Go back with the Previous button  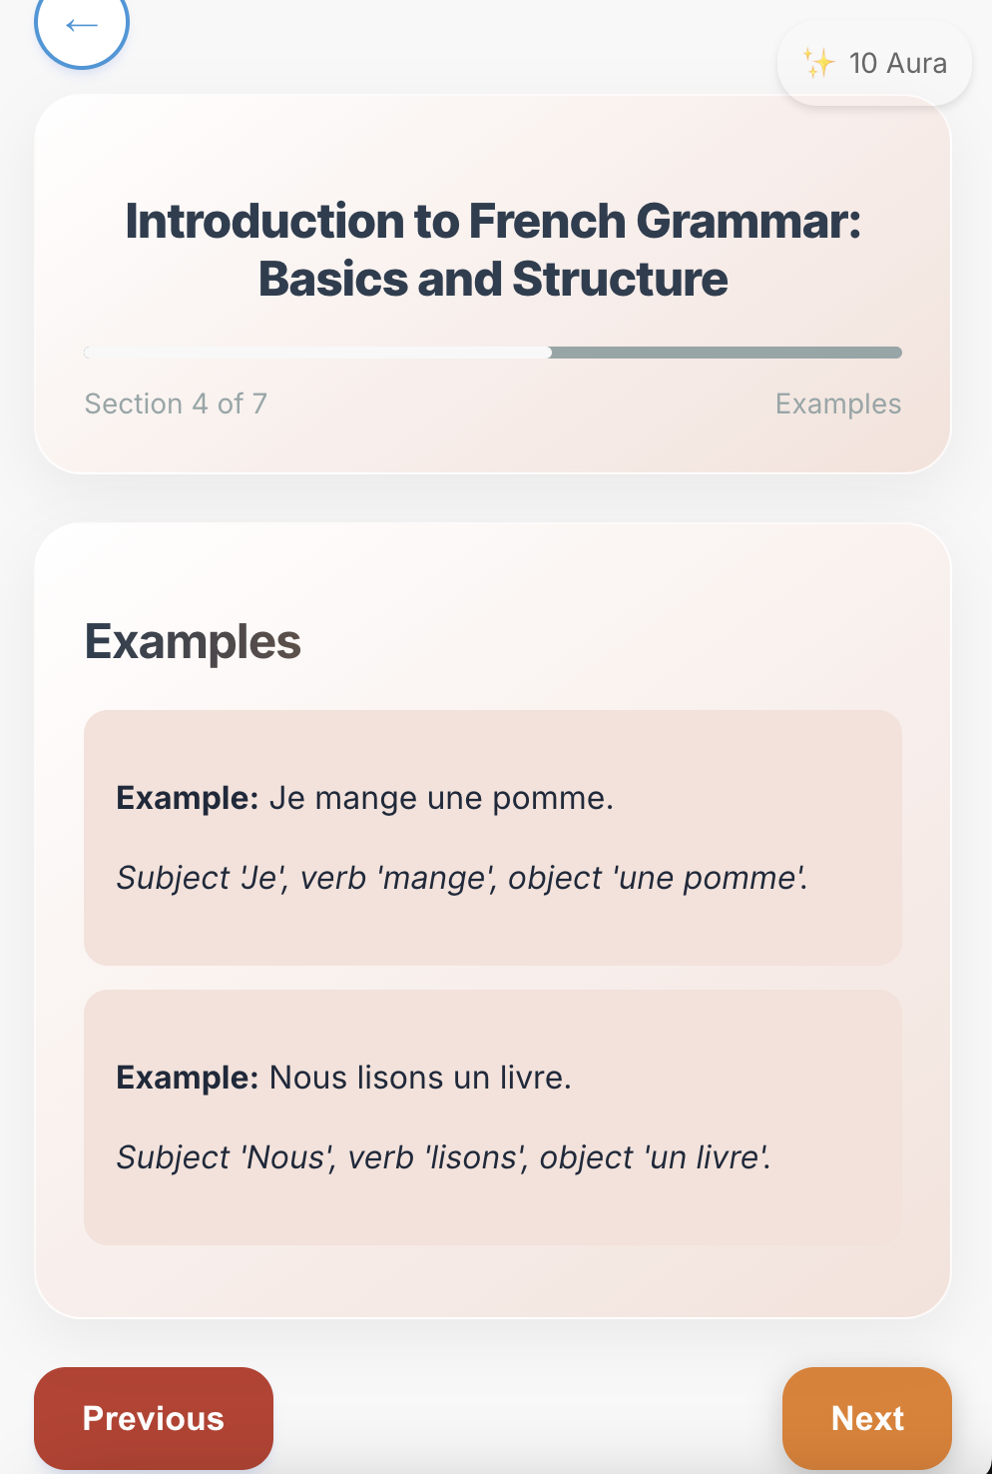(x=154, y=1418)
